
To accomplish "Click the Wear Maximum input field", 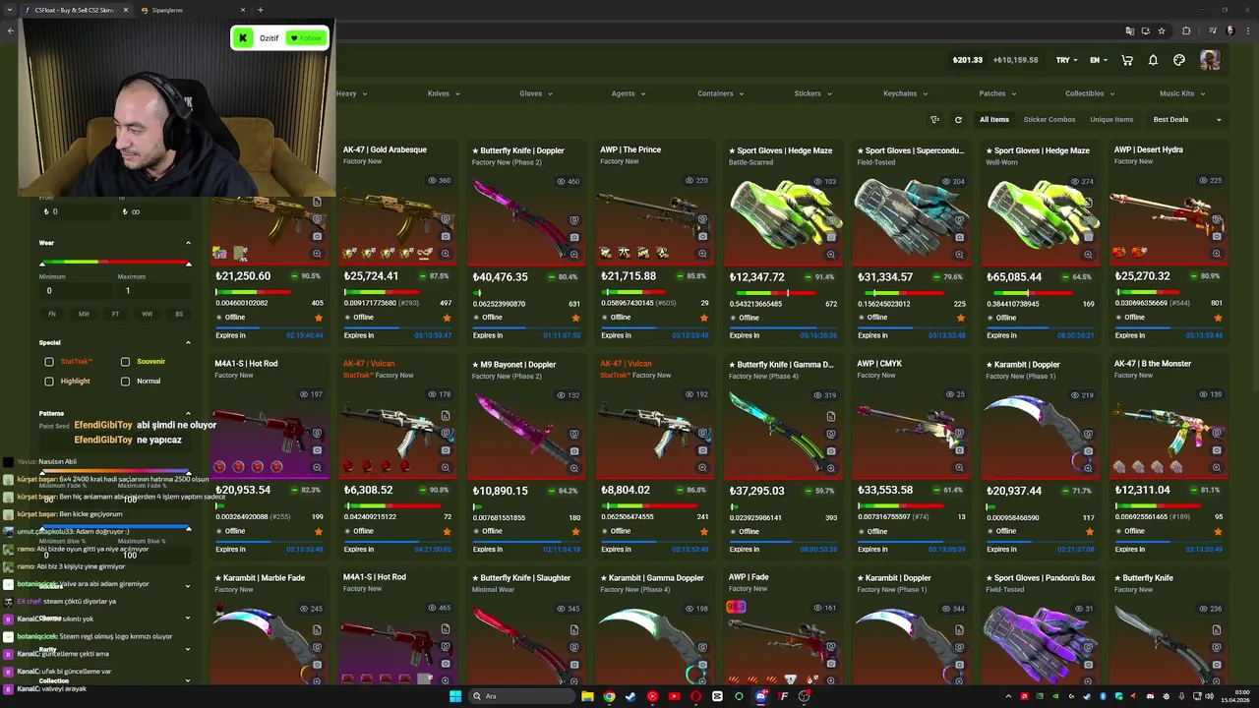I will (x=152, y=291).
